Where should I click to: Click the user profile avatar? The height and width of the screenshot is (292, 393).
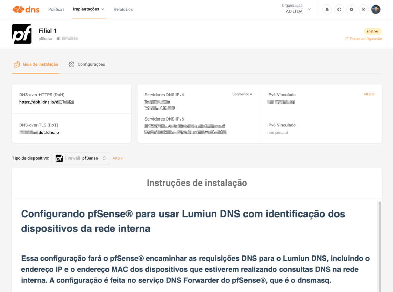point(376,9)
